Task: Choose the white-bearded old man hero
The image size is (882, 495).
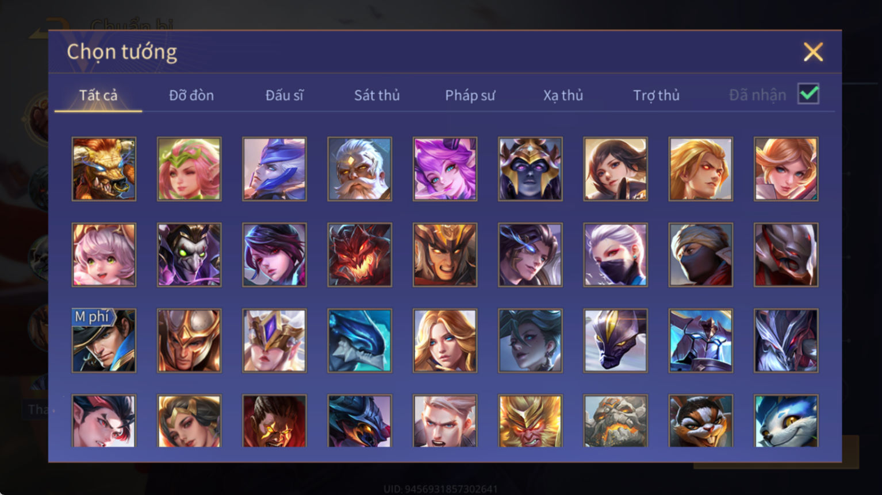Action: pos(359,169)
